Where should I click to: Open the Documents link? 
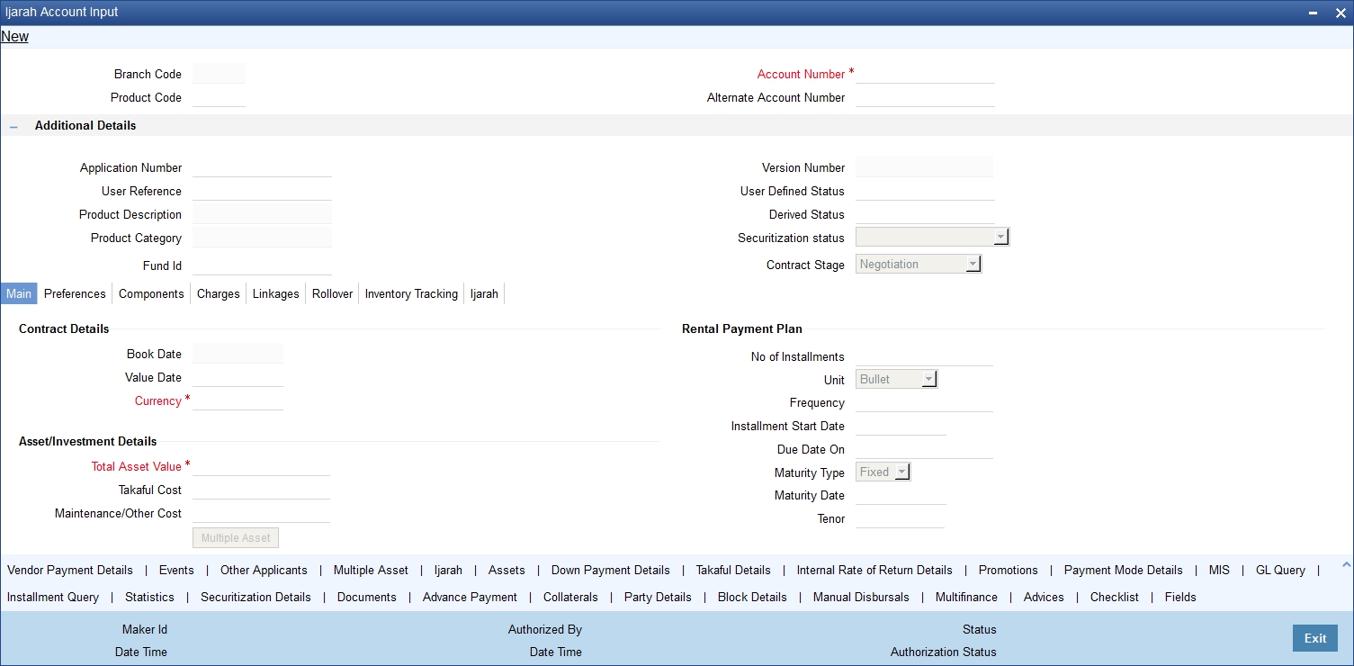pos(367,598)
